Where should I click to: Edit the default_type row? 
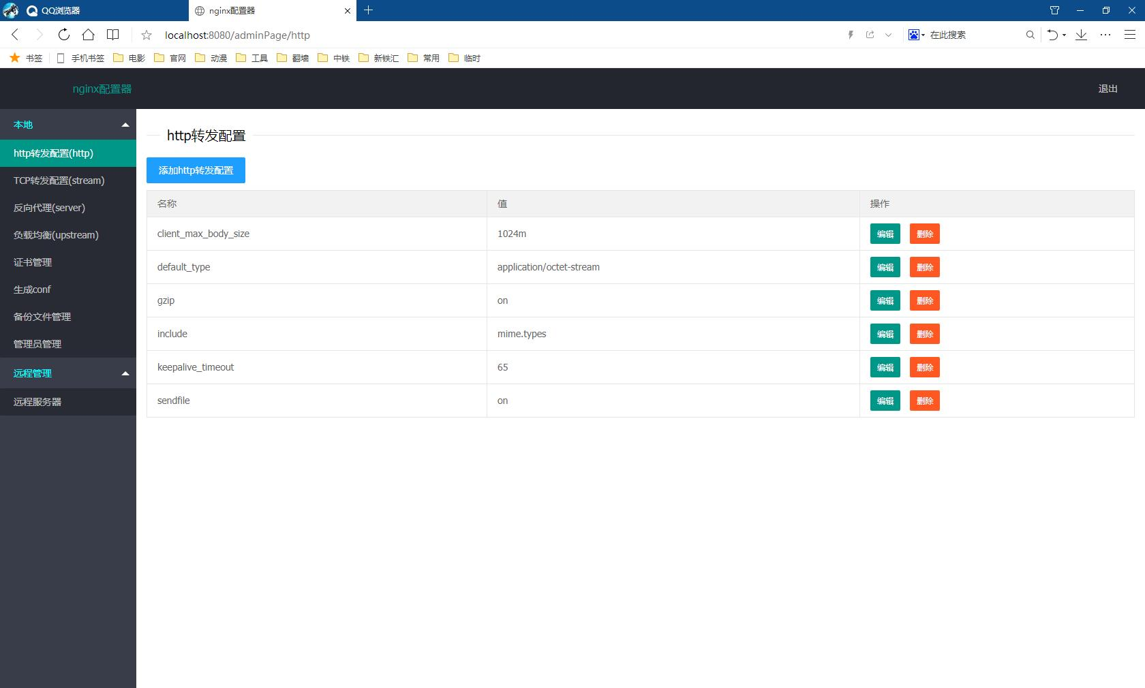885,267
